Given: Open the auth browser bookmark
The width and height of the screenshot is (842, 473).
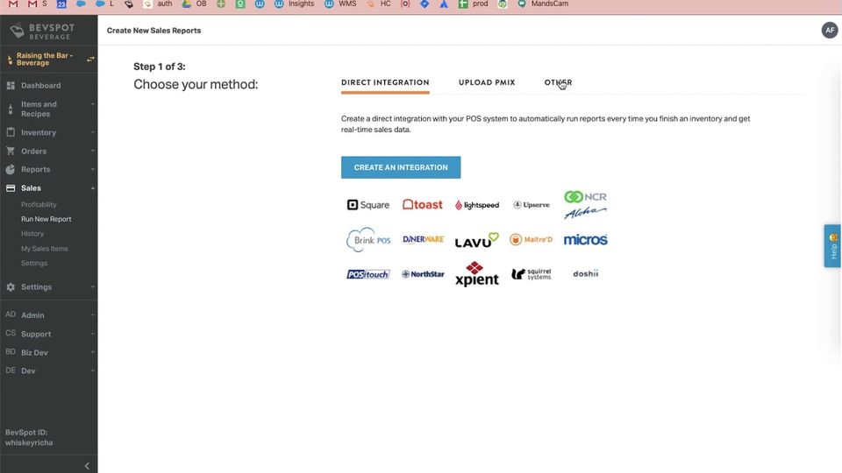Looking at the screenshot, I should (x=158, y=4).
